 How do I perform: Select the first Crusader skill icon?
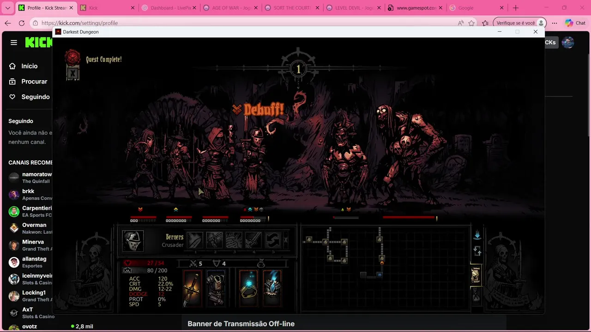tap(195, 240)
